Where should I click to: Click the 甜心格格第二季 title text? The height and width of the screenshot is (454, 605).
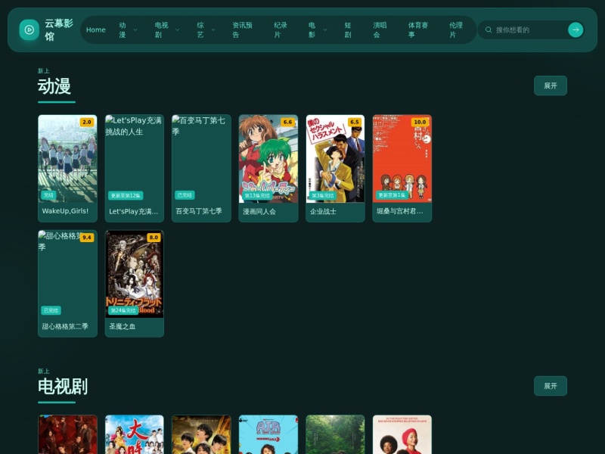(65, 327)
